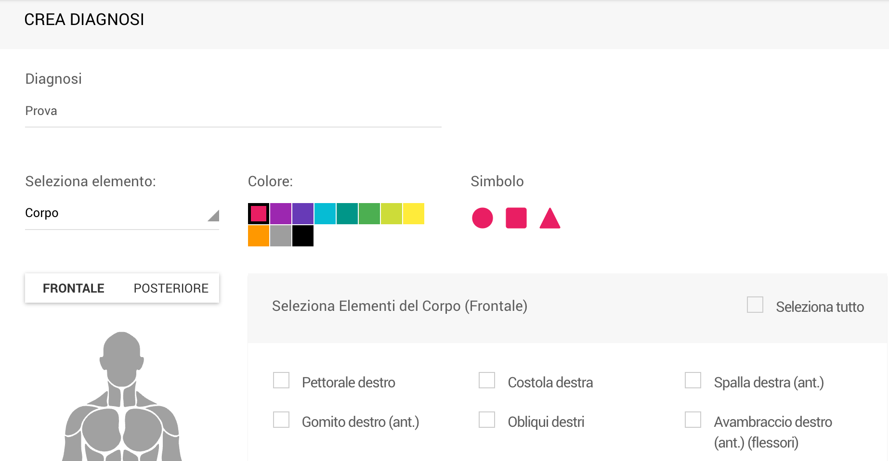Check the Seleziona tutto checkbox
This screenshot has height=461, width=889.
click(755, 305)
